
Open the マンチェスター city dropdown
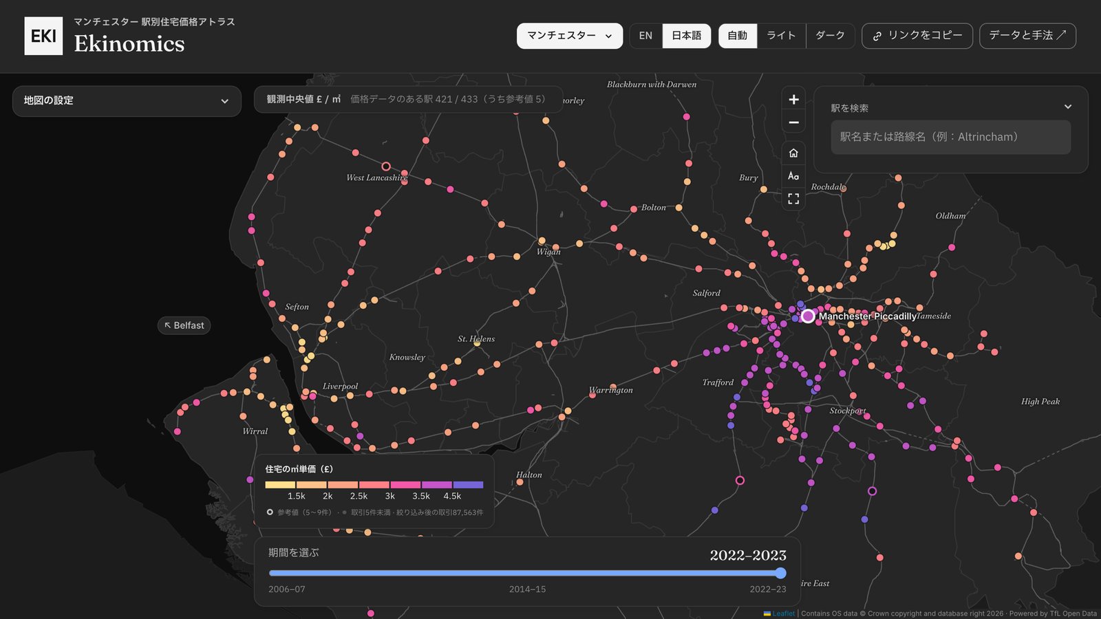pos(570,36)
